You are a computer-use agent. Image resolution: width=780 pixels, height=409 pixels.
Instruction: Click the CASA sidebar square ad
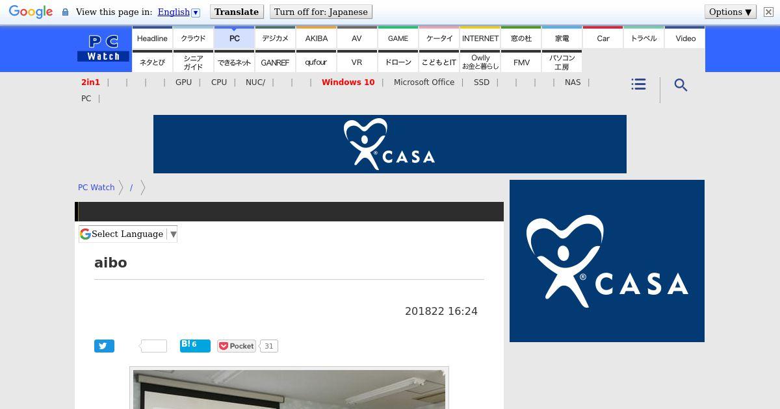607,261
